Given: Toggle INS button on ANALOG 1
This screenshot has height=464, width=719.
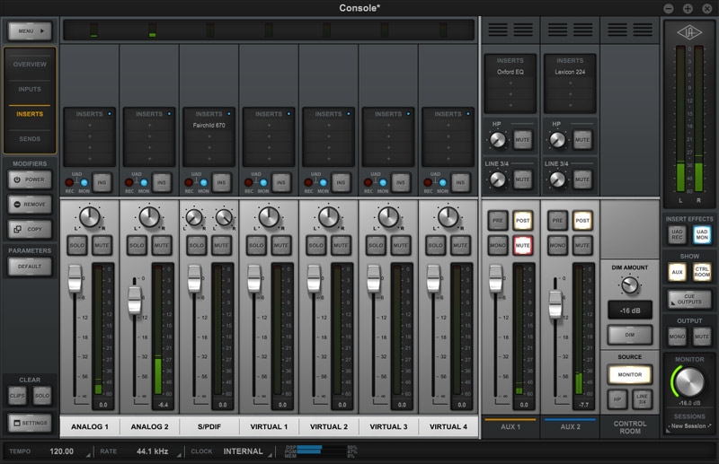Looking at the screenshot, I should pyautogui.click(x=102, y=183).
